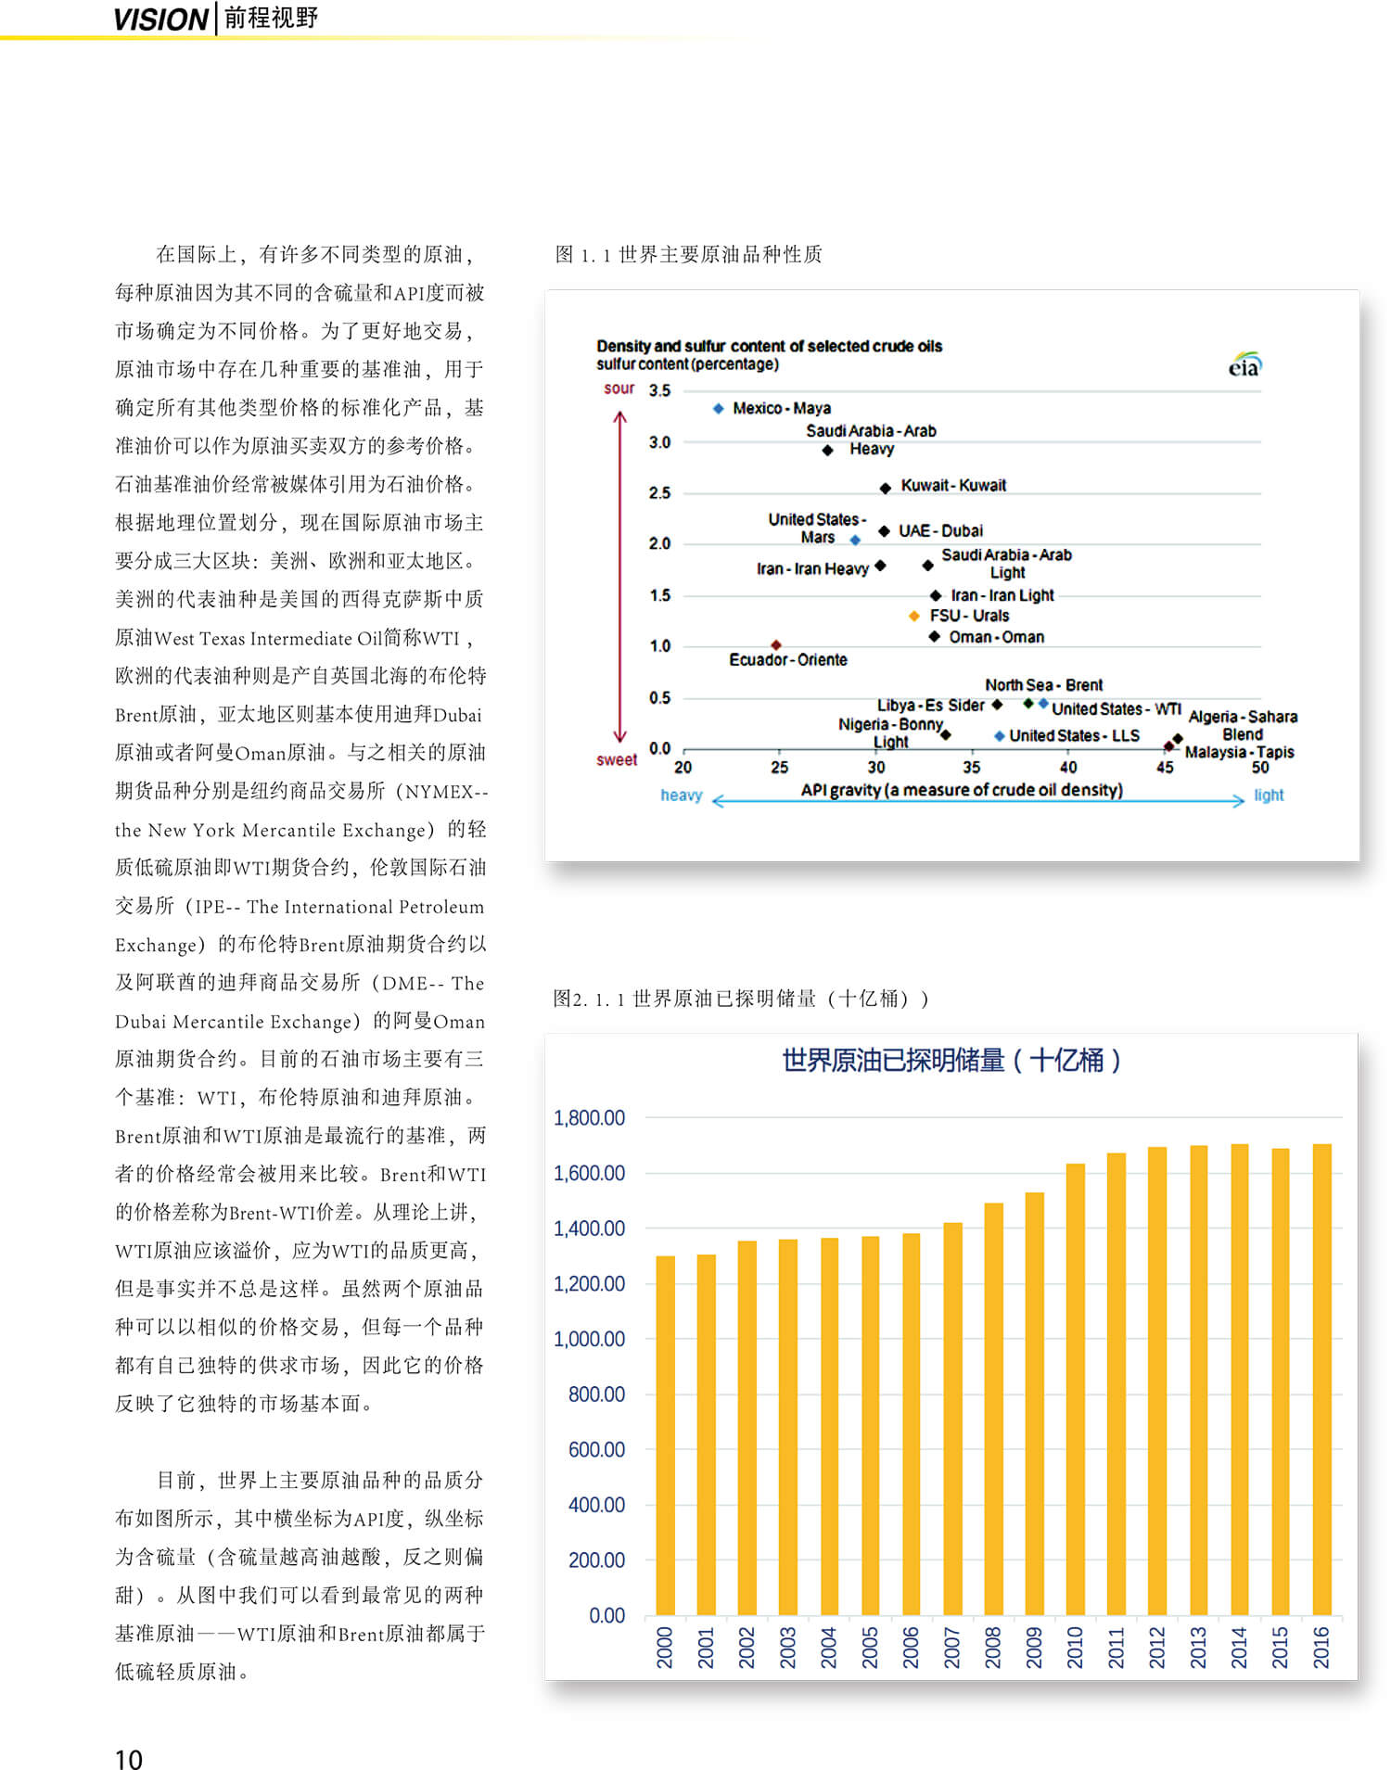Click the Malaysia - Tapis label

1239,752
